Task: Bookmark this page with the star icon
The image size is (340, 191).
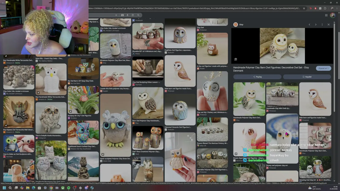Action: (x=304, y=8)
